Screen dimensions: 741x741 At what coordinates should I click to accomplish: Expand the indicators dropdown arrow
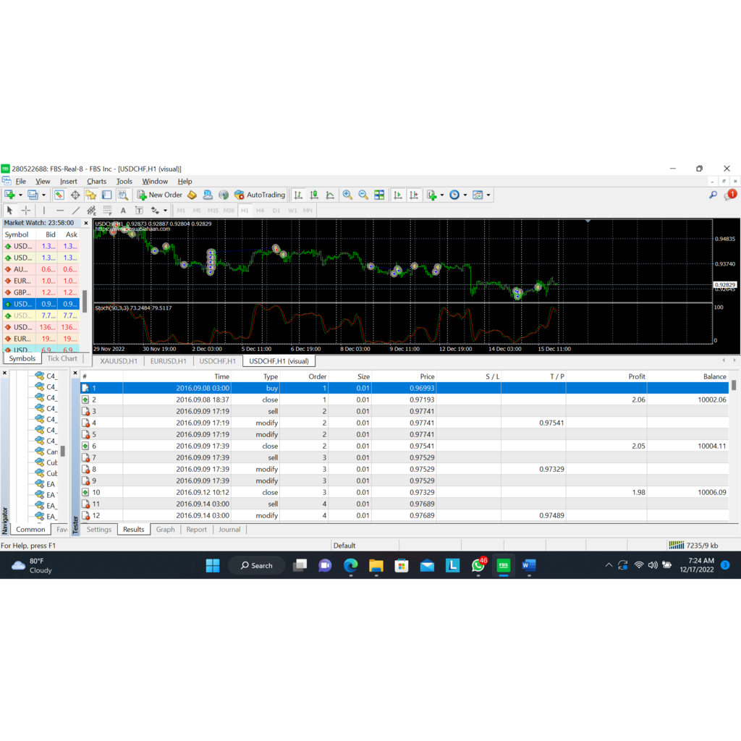pyautogui.click(x=442, y=195)
